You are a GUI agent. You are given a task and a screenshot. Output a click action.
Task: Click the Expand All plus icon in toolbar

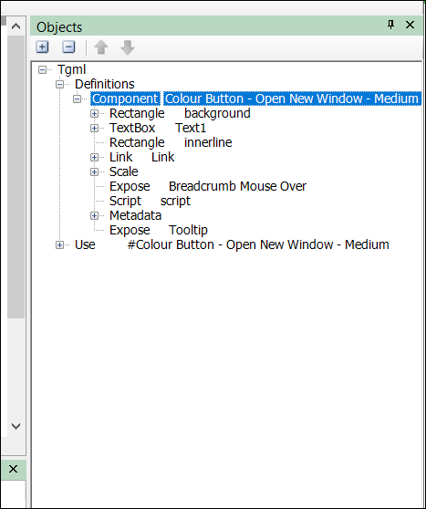pyautogui.click(x=42, y=47)
